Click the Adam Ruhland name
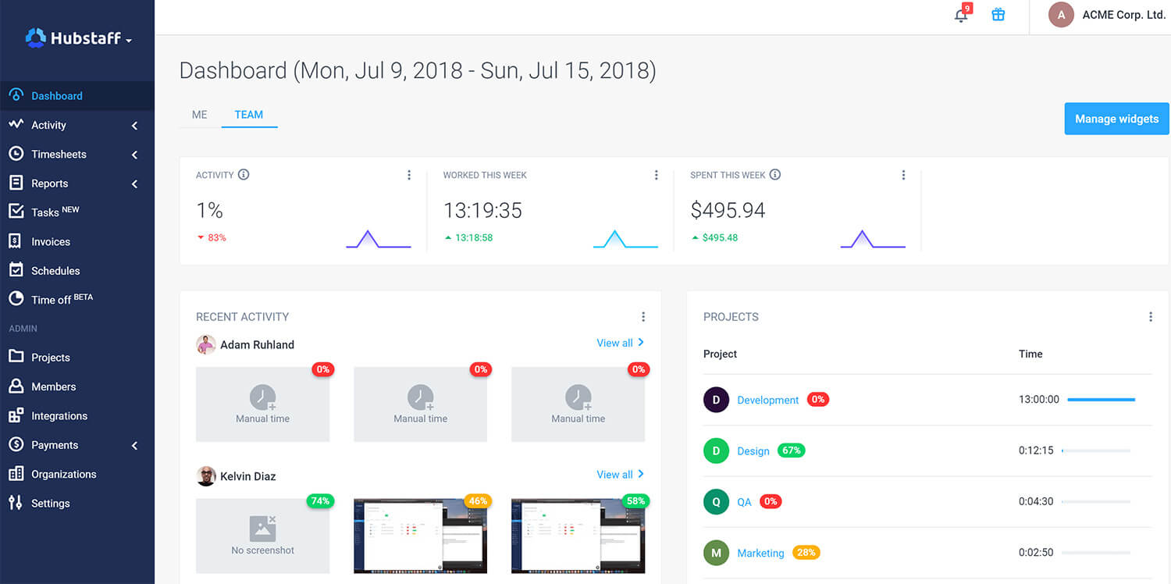The height and width of the screenshot is (584, 1171). 257,344
